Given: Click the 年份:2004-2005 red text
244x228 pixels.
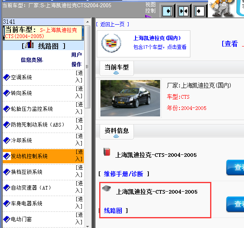Looking at the screenshot, I should pyautogui.click(x=186, y=108).
